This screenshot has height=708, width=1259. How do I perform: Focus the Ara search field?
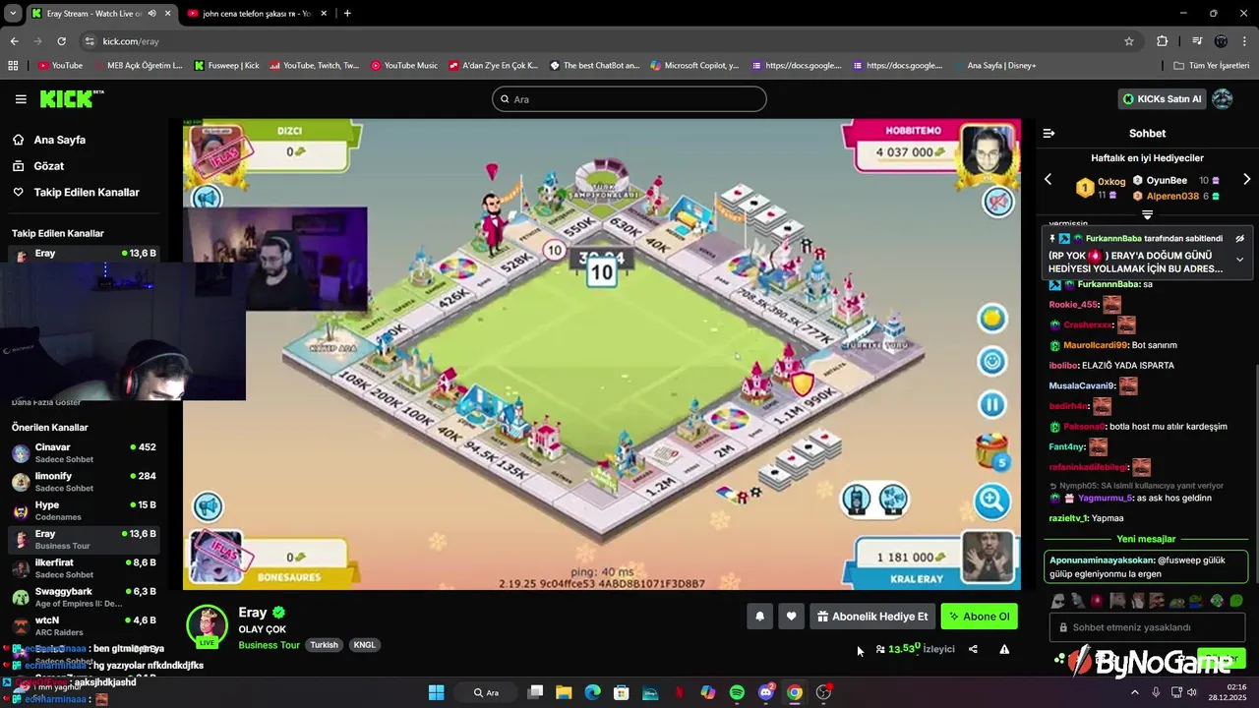[629, 99]
